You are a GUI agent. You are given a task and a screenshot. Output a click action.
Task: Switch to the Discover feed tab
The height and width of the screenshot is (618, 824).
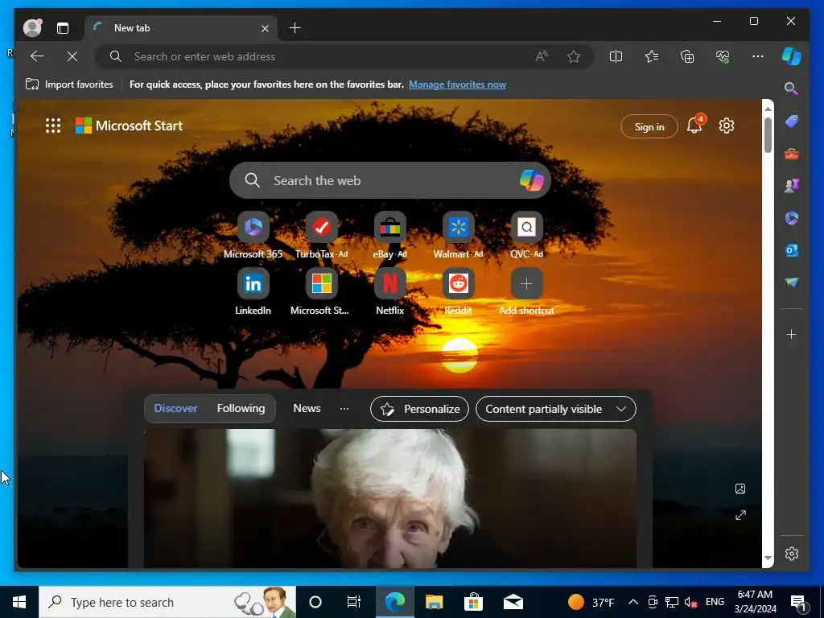coord(175,408)
